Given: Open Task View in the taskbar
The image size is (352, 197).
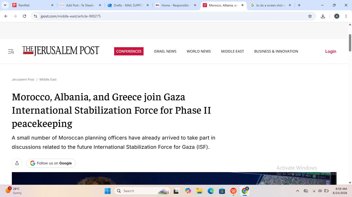Looking at the screenshot, I should click(x=177, y=191).
